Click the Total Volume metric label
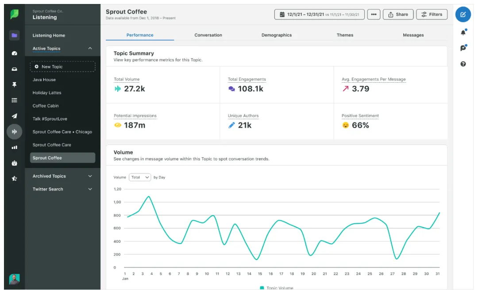The height and width of the screenshot is (290, 478). pyautogui.click(x=127, y=79)
